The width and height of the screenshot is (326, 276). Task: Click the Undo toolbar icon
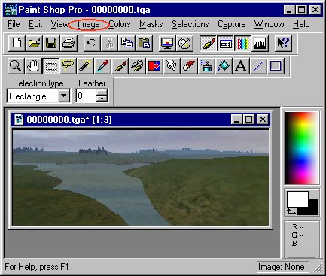click(x=92, y=44)
